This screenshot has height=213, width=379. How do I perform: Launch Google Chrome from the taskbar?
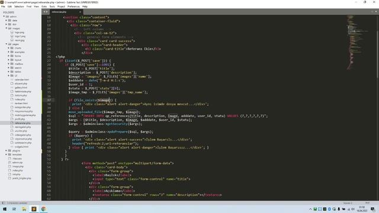tap(43, 209)
